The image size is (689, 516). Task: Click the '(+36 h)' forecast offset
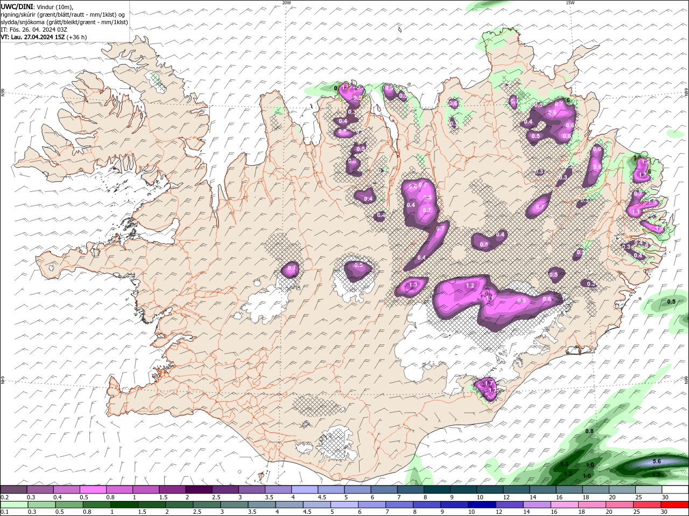click(78, 37)
